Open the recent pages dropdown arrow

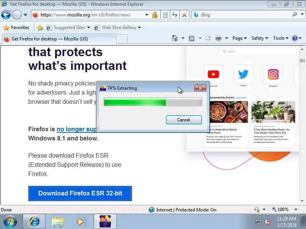pos(25,15)
